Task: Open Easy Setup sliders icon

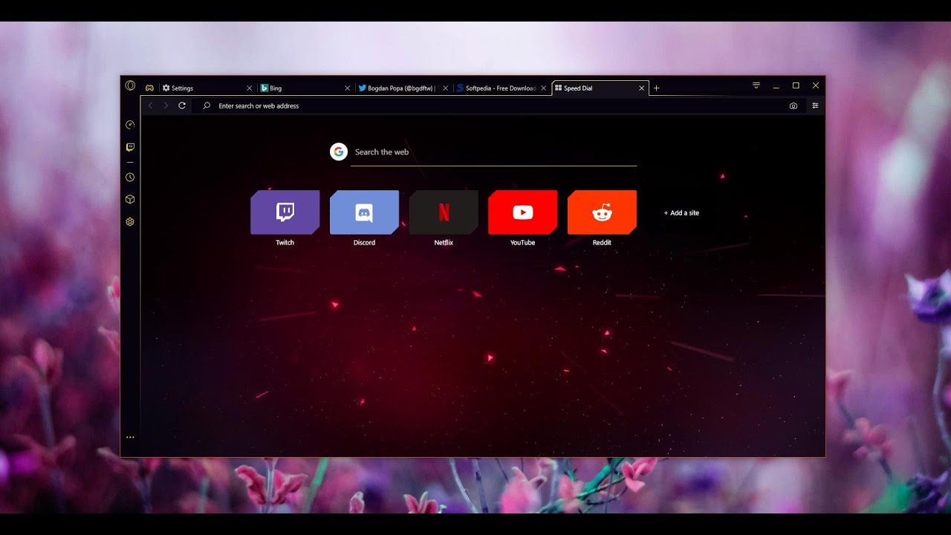Action: click(x=815, y=106)
